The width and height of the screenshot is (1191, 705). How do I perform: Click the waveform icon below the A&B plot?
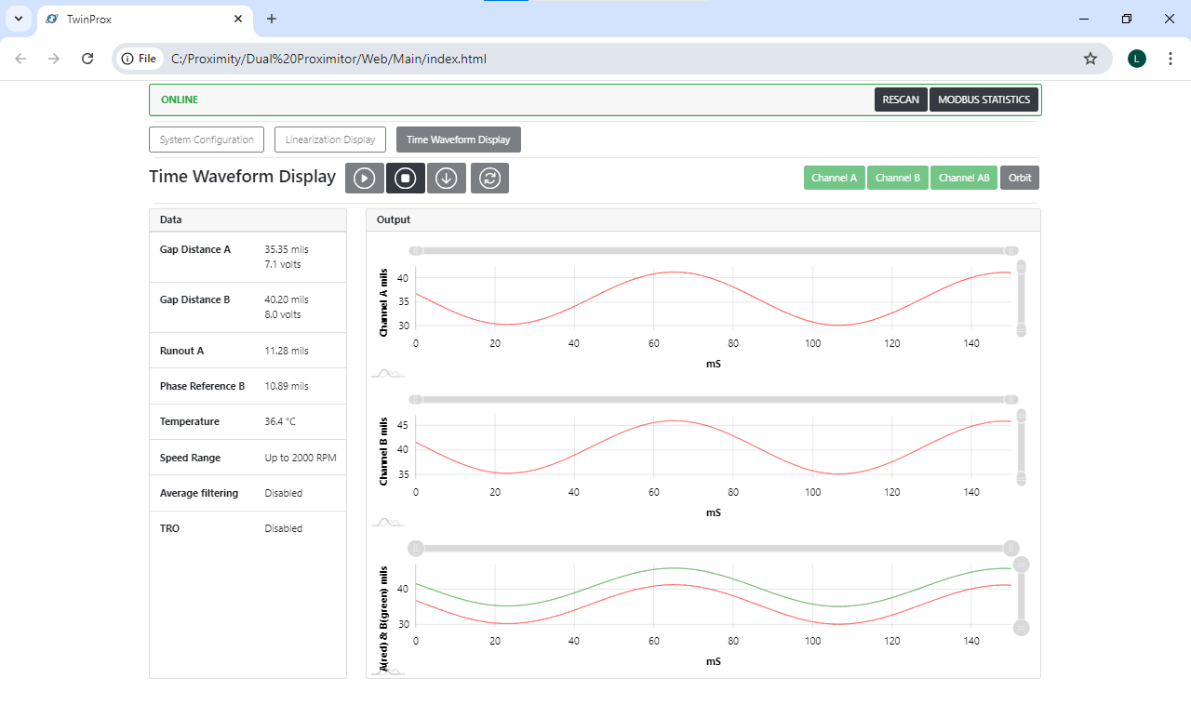click(387, 670)
